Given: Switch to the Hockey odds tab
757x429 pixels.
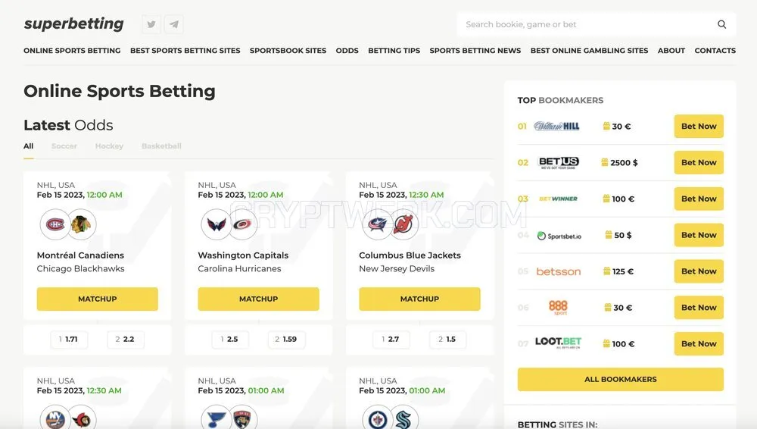Looking at the screenshot, I should point(109,146).
